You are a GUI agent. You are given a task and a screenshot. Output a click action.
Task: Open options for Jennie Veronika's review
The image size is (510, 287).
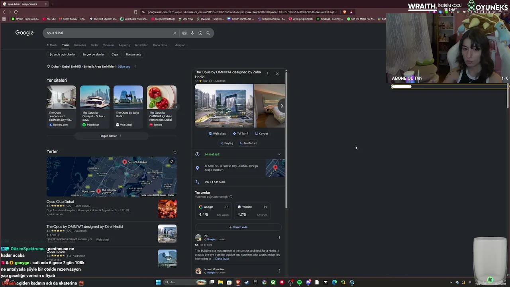point(279,271)
